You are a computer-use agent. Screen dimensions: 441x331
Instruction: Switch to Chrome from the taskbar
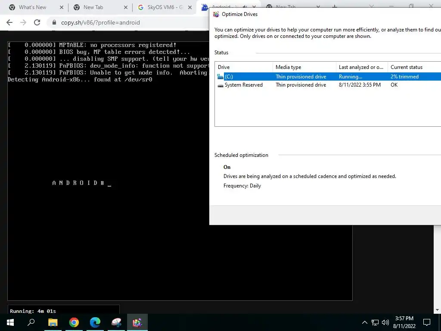[x=74, y=322]
